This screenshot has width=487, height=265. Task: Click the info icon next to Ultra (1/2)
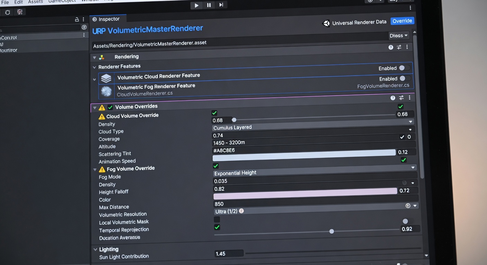point(241,211)
